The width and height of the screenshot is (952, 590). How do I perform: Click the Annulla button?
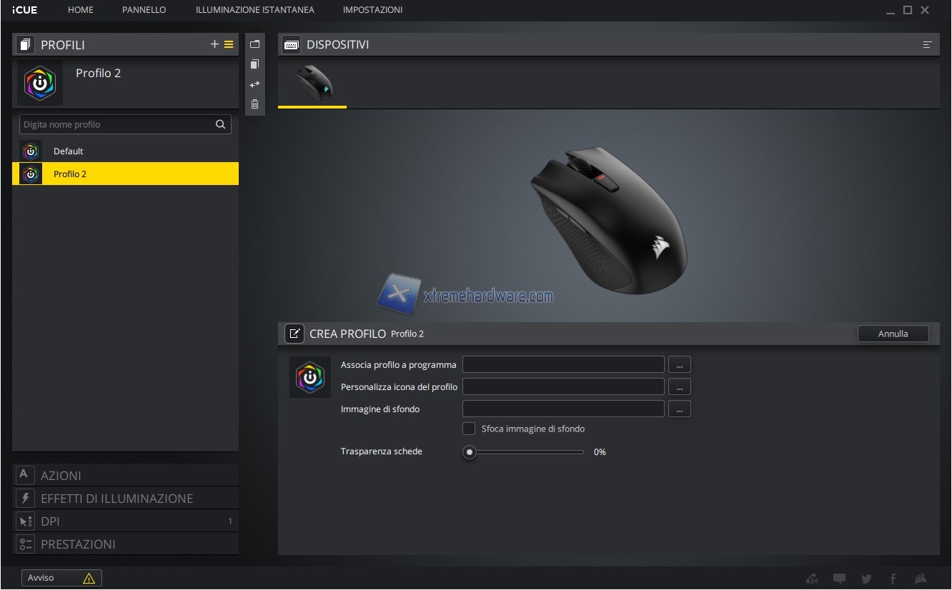[893, 334]
